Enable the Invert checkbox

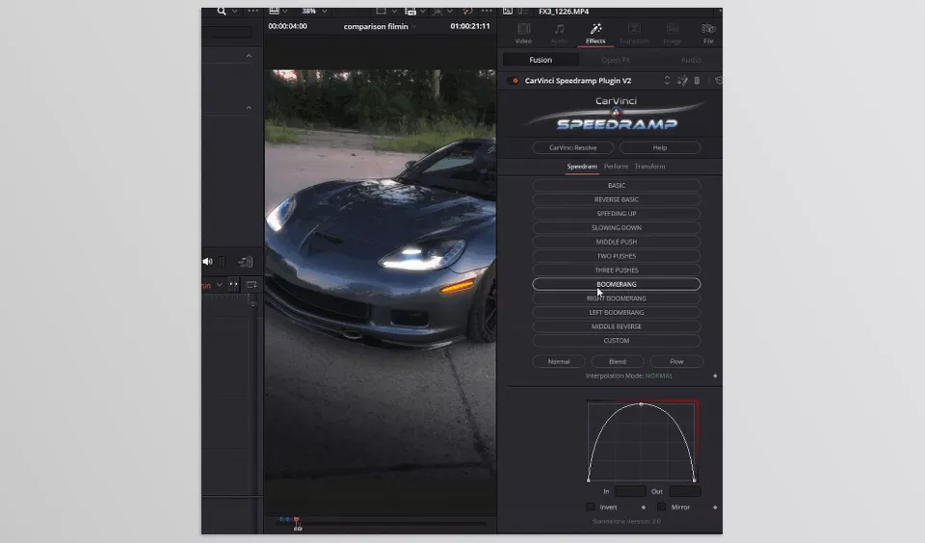(x=591, y=507)
